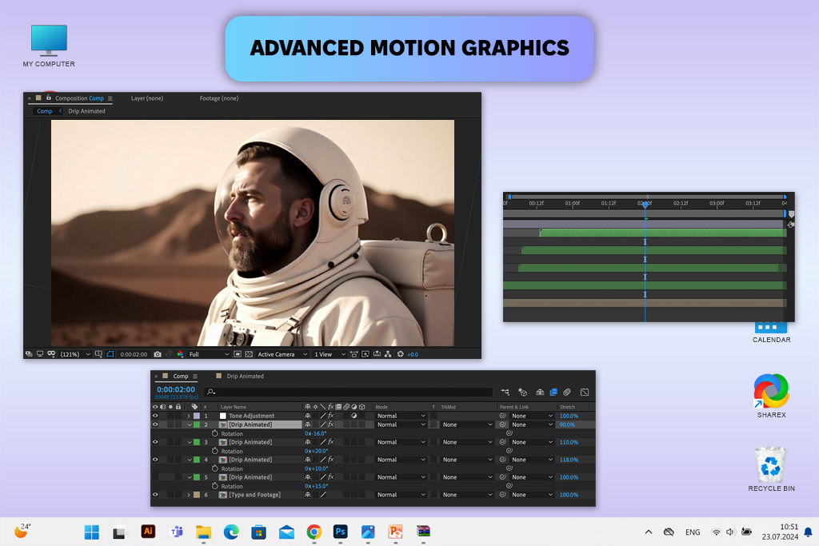
Task: Open the graph editor icon in timeline
Action: point(585,392)
